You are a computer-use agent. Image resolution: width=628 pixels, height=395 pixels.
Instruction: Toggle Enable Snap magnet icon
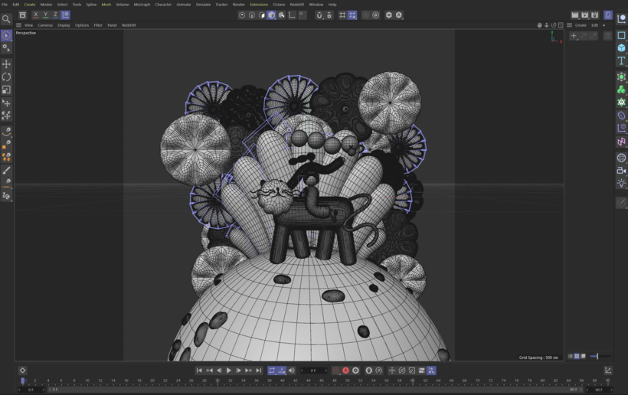pyautogui.click(x=319, y=15)
